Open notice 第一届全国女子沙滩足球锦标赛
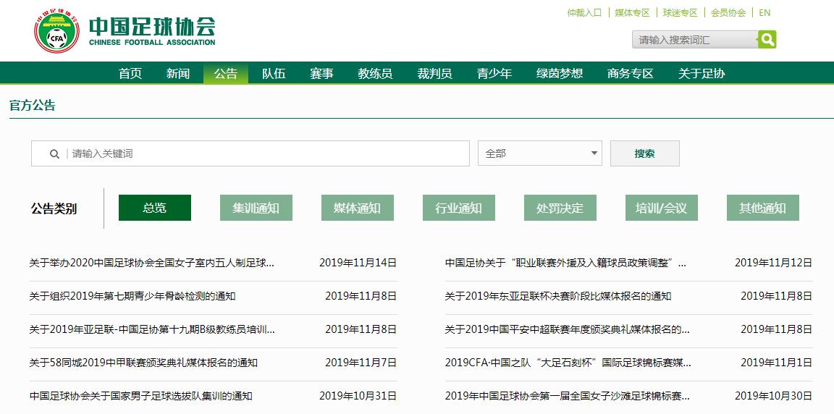This screenshot has height=414, width=834. click(x=568, y=396)
